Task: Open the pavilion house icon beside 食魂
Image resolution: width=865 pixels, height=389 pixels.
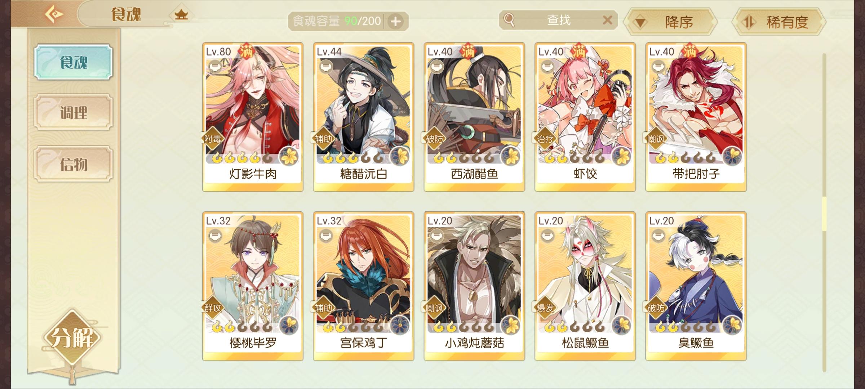Action: pos(181,15)
